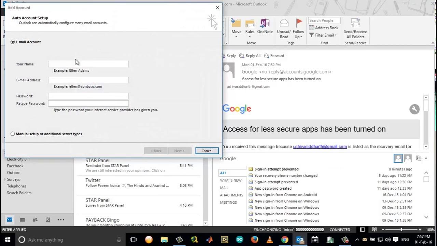Viewport: 437px width, 246px height.
Task: Open the Address Book from ribbon
Action: tap(324, 28)
